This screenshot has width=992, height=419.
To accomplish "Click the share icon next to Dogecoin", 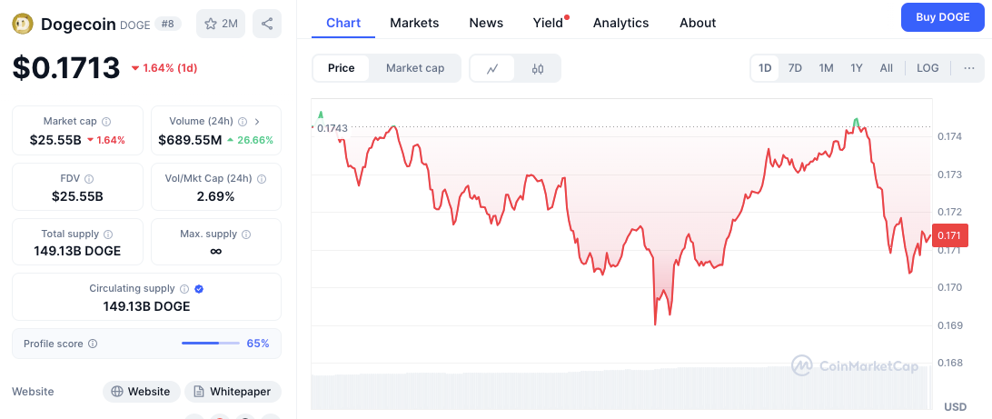I will (x=267, y=24).
